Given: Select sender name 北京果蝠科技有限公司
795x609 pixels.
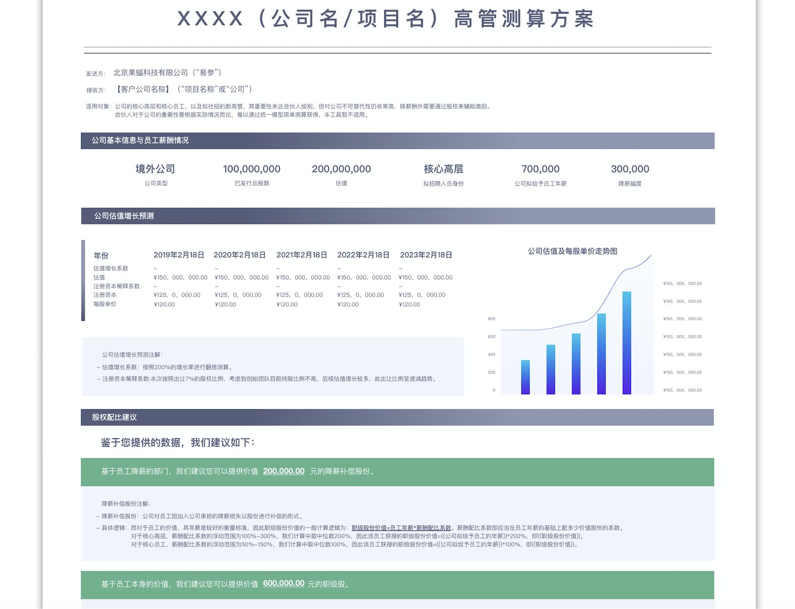Looking at the screenshot, I should 151,72.
